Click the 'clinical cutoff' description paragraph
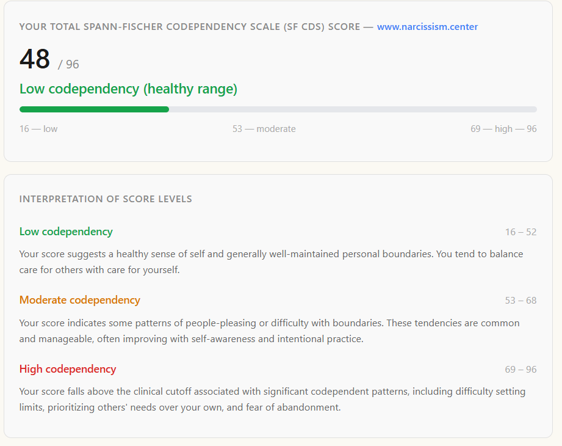562x446 pixels. (x=272, y=400)
